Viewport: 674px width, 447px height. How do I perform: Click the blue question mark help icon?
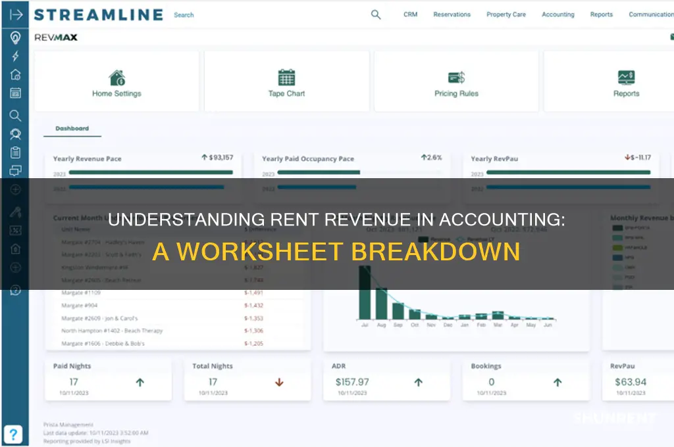click(13, 435)
